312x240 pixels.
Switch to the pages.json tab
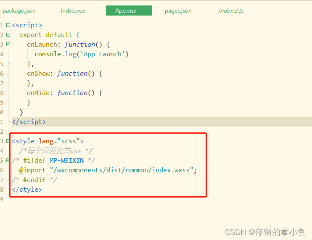(178, 11)
